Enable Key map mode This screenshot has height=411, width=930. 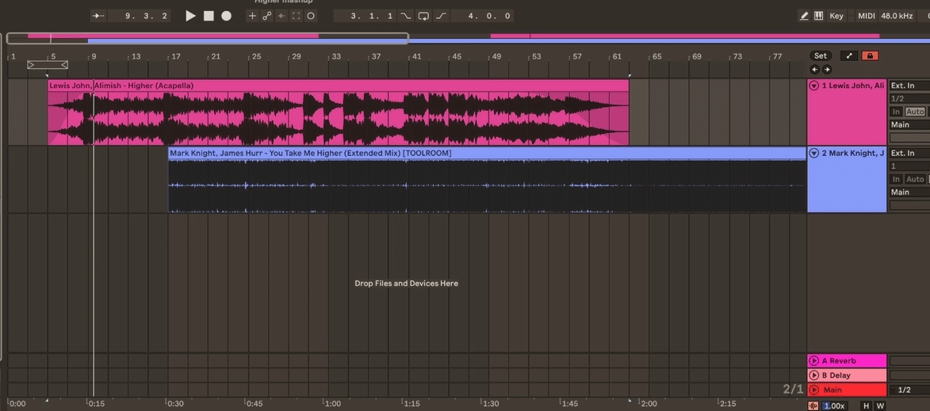coord(836,16)
